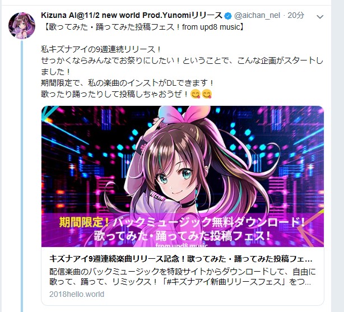Select the 【歌ってみた・踊ってみた投稿フェス！】 headline text
The image size is (344, 312).
tap(143, 27)
